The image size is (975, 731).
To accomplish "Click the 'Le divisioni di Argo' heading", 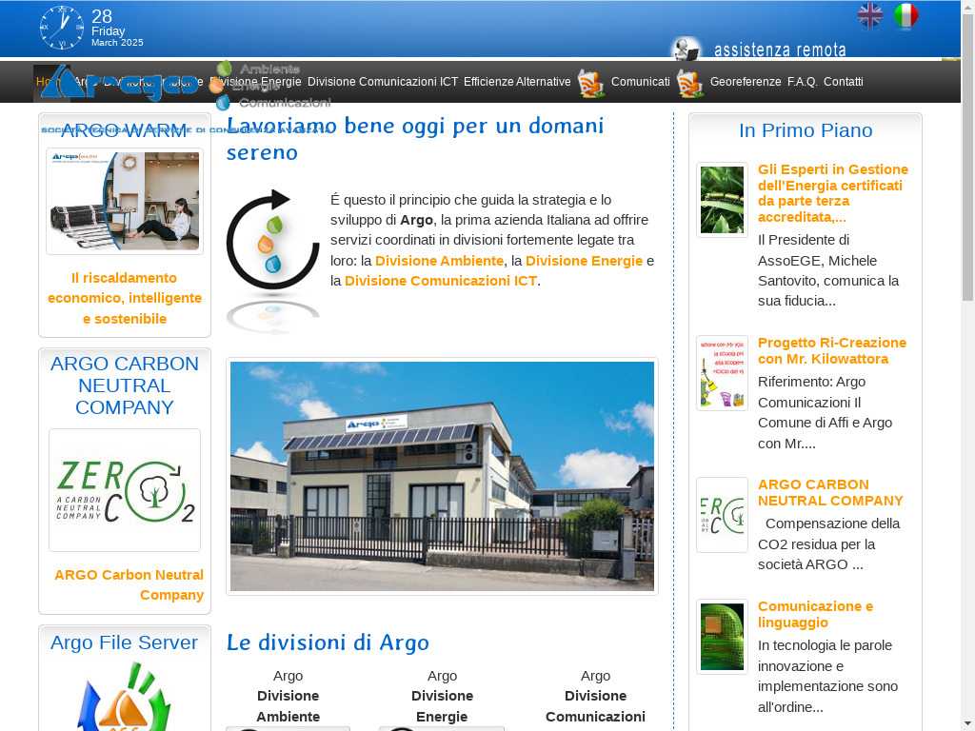I will point(328,642).
